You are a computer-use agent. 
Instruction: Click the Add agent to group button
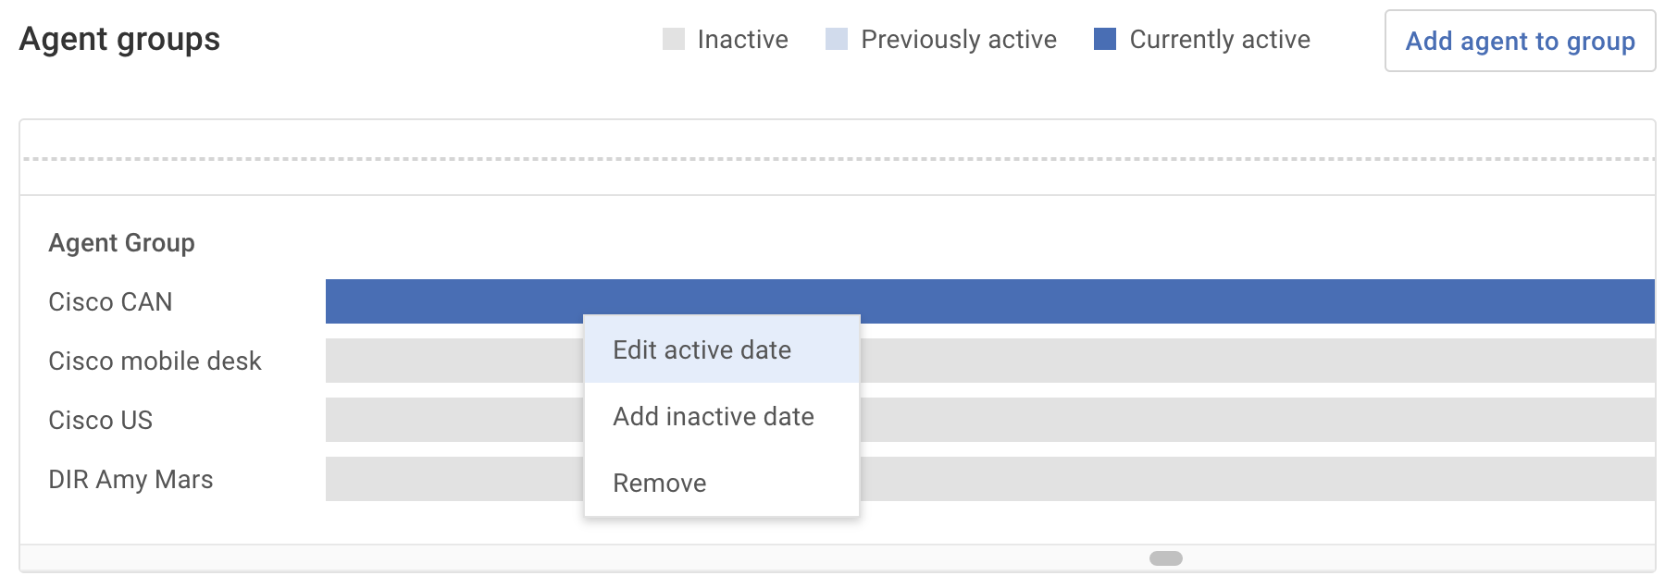pyautogui.click(x=1521, y=41)
